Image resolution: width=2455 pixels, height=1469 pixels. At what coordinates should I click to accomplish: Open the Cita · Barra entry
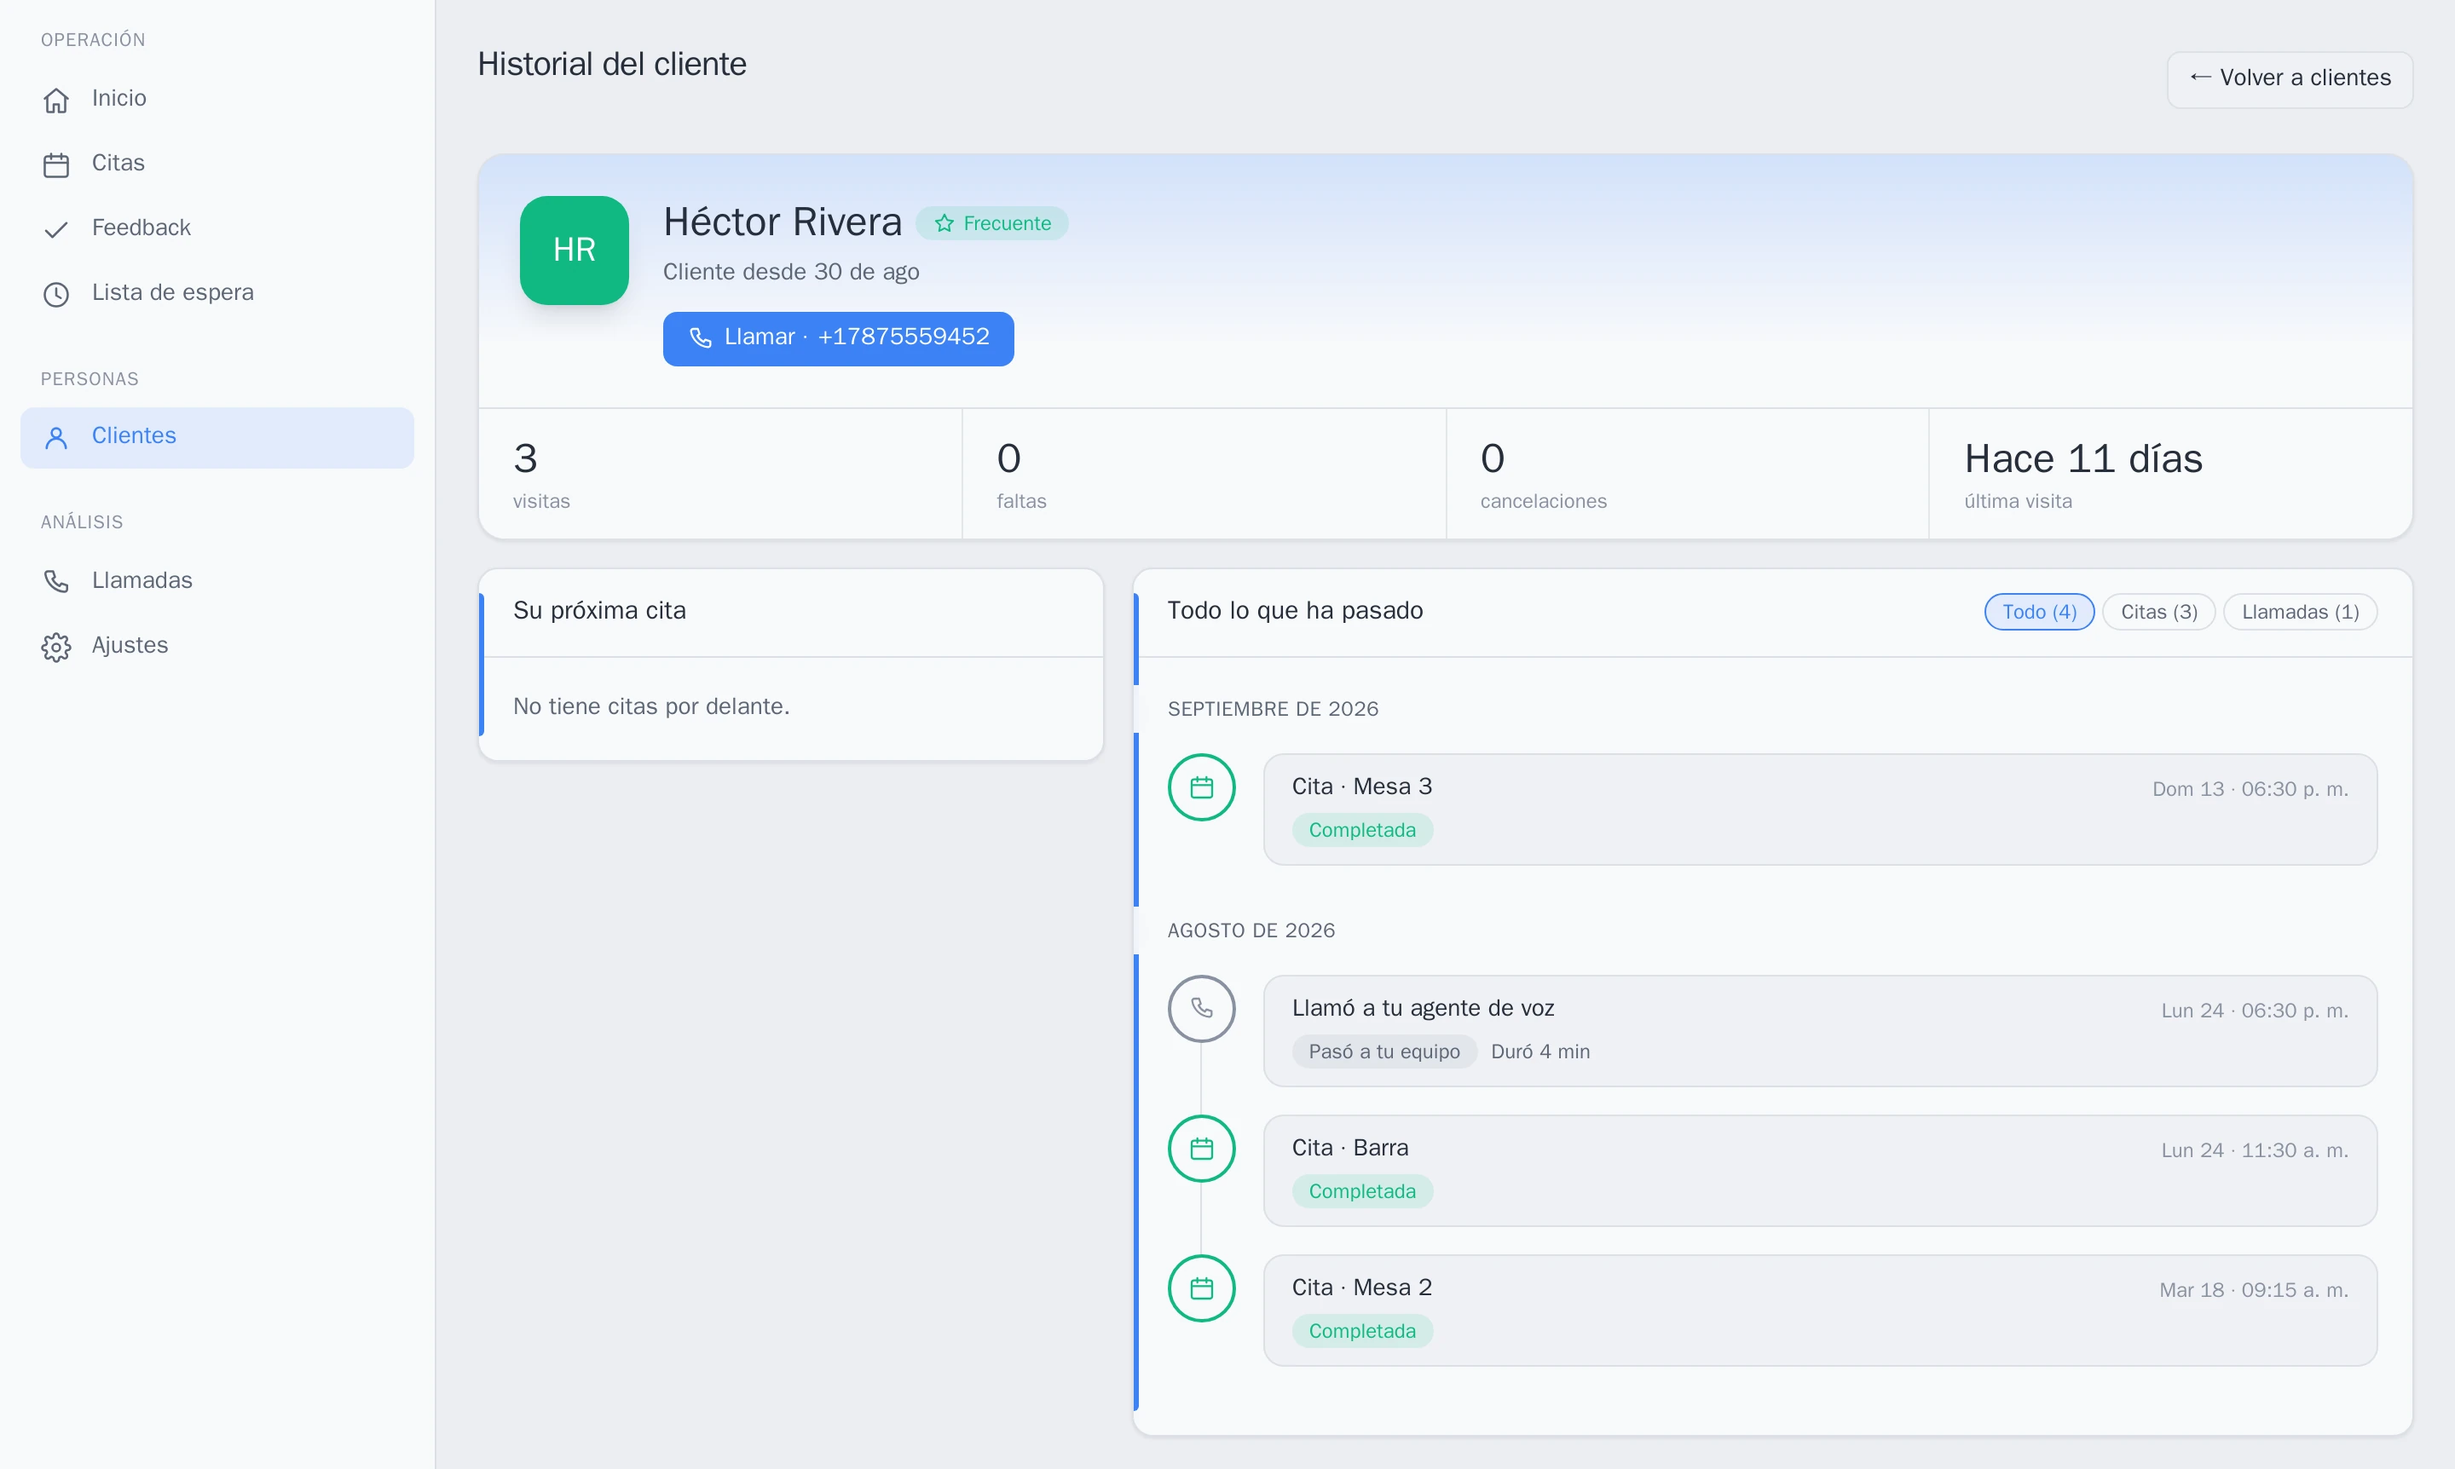(x=1820, y=1171)
